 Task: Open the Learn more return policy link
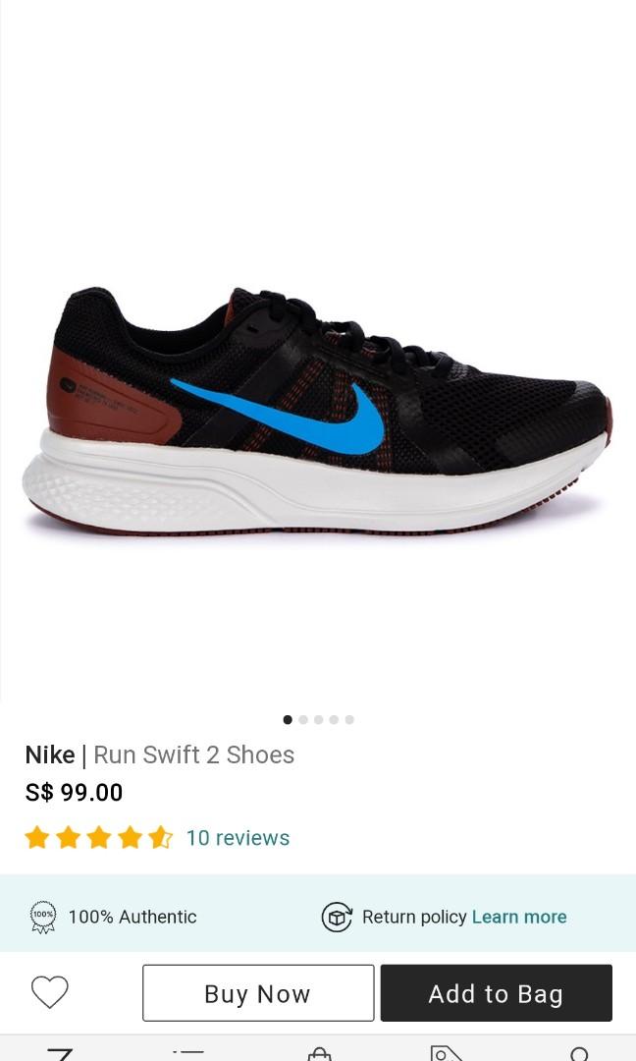(x=519, y=917)
